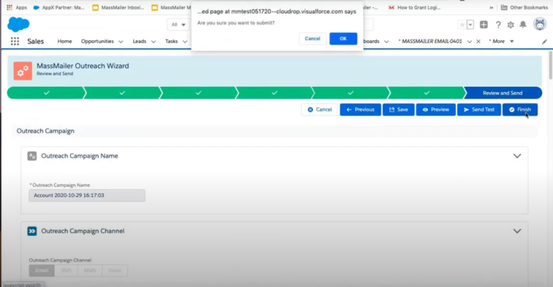Viewport: 553px width, 287px height.
Task: Preview the outreach email
Action: (x=436, y=109)
